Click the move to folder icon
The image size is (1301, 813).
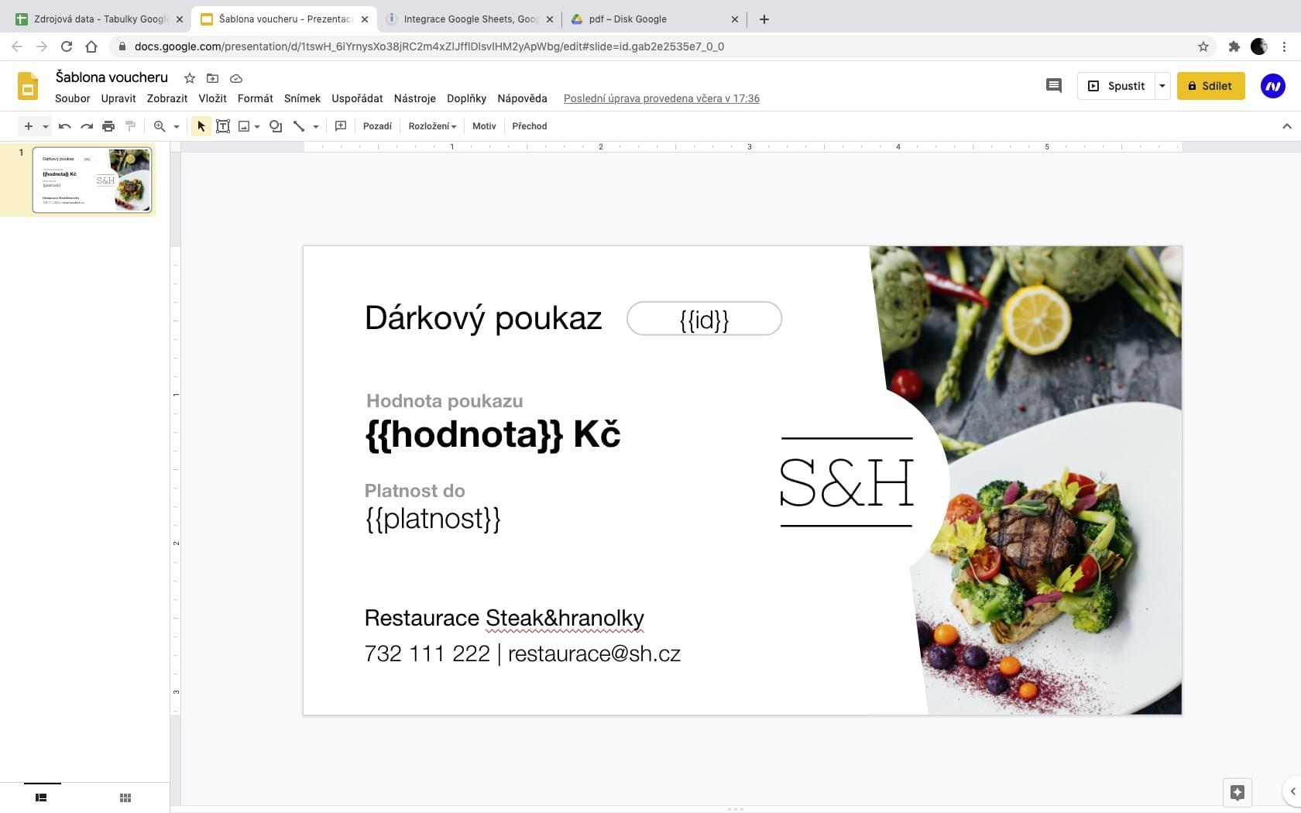click(x=212, y=78)
